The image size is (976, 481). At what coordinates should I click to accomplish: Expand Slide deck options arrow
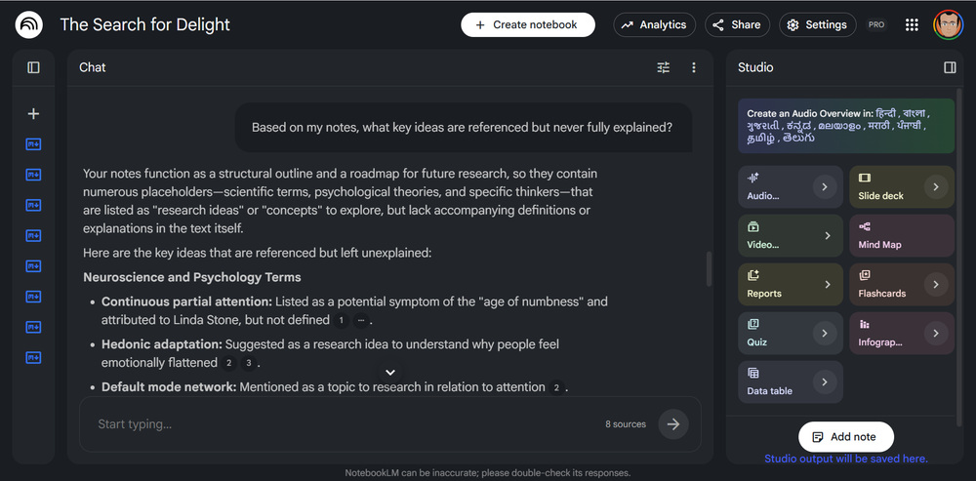[x=936, y=186]
